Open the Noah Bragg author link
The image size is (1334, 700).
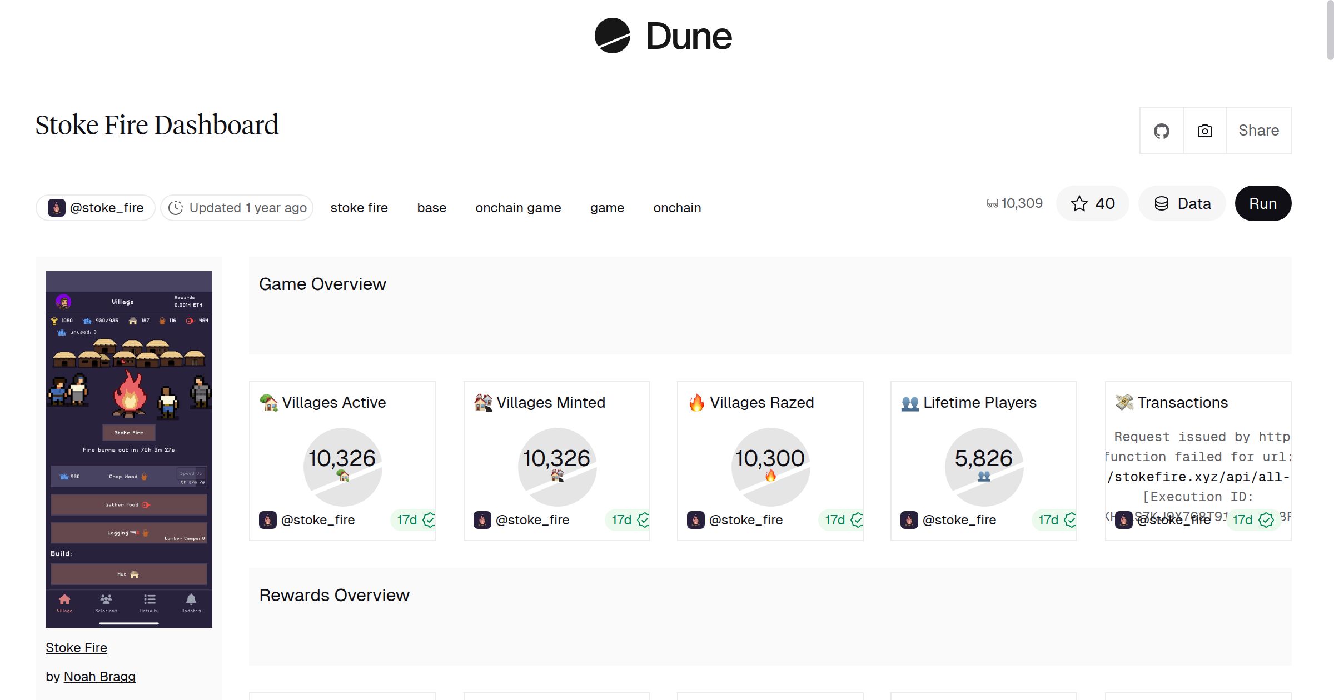point(100,677)
